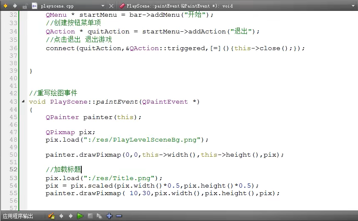Screen dimensions: 358x221
Task: Click the connect call on line 36
Action: coord(60,48)
